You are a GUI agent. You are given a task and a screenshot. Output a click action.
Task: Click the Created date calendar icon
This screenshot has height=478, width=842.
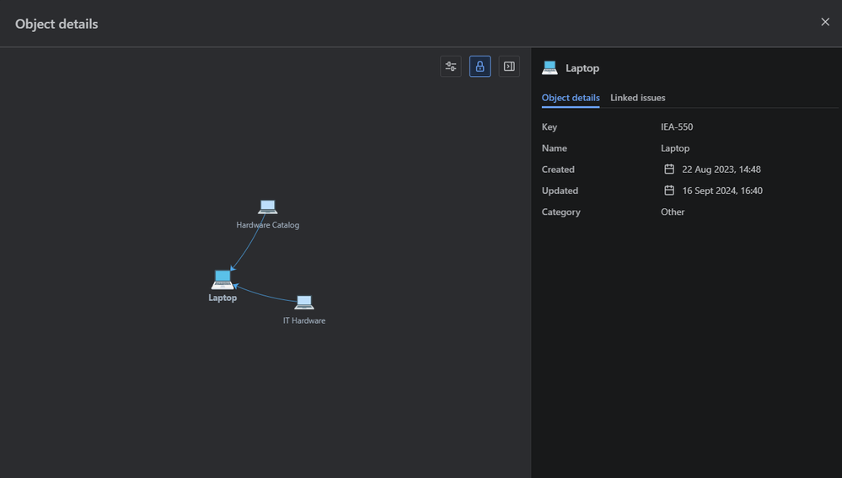tap(669, 169)
